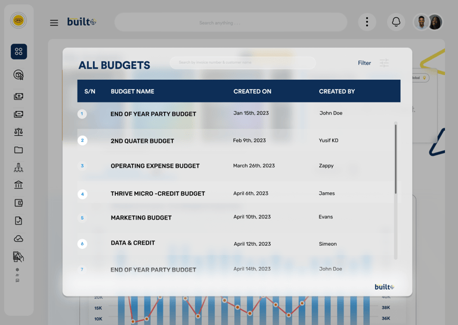Select serial number 6 badge
This screenshot has height=325, width=458.
[82, 243]
